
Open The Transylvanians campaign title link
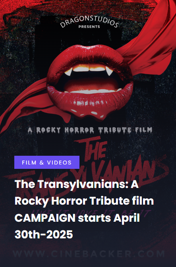point(84,209)
